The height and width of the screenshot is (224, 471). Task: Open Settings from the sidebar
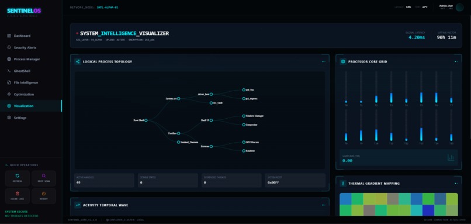click(31, 118)
